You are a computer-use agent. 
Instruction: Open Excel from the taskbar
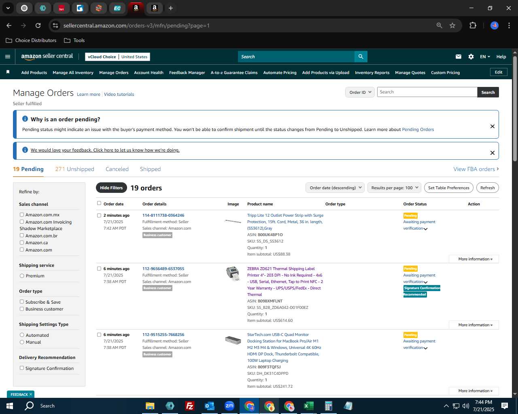click(x=308, y=406)
